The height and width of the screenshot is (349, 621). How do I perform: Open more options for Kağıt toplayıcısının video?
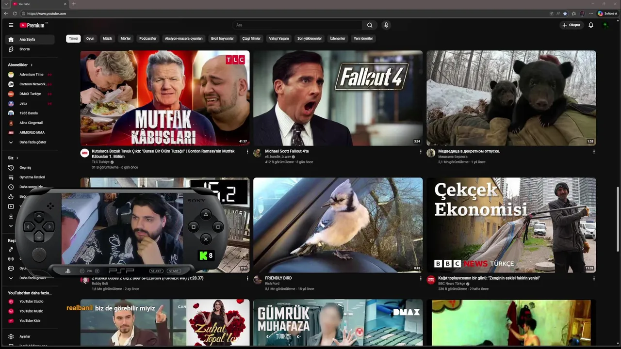[594, 279]
